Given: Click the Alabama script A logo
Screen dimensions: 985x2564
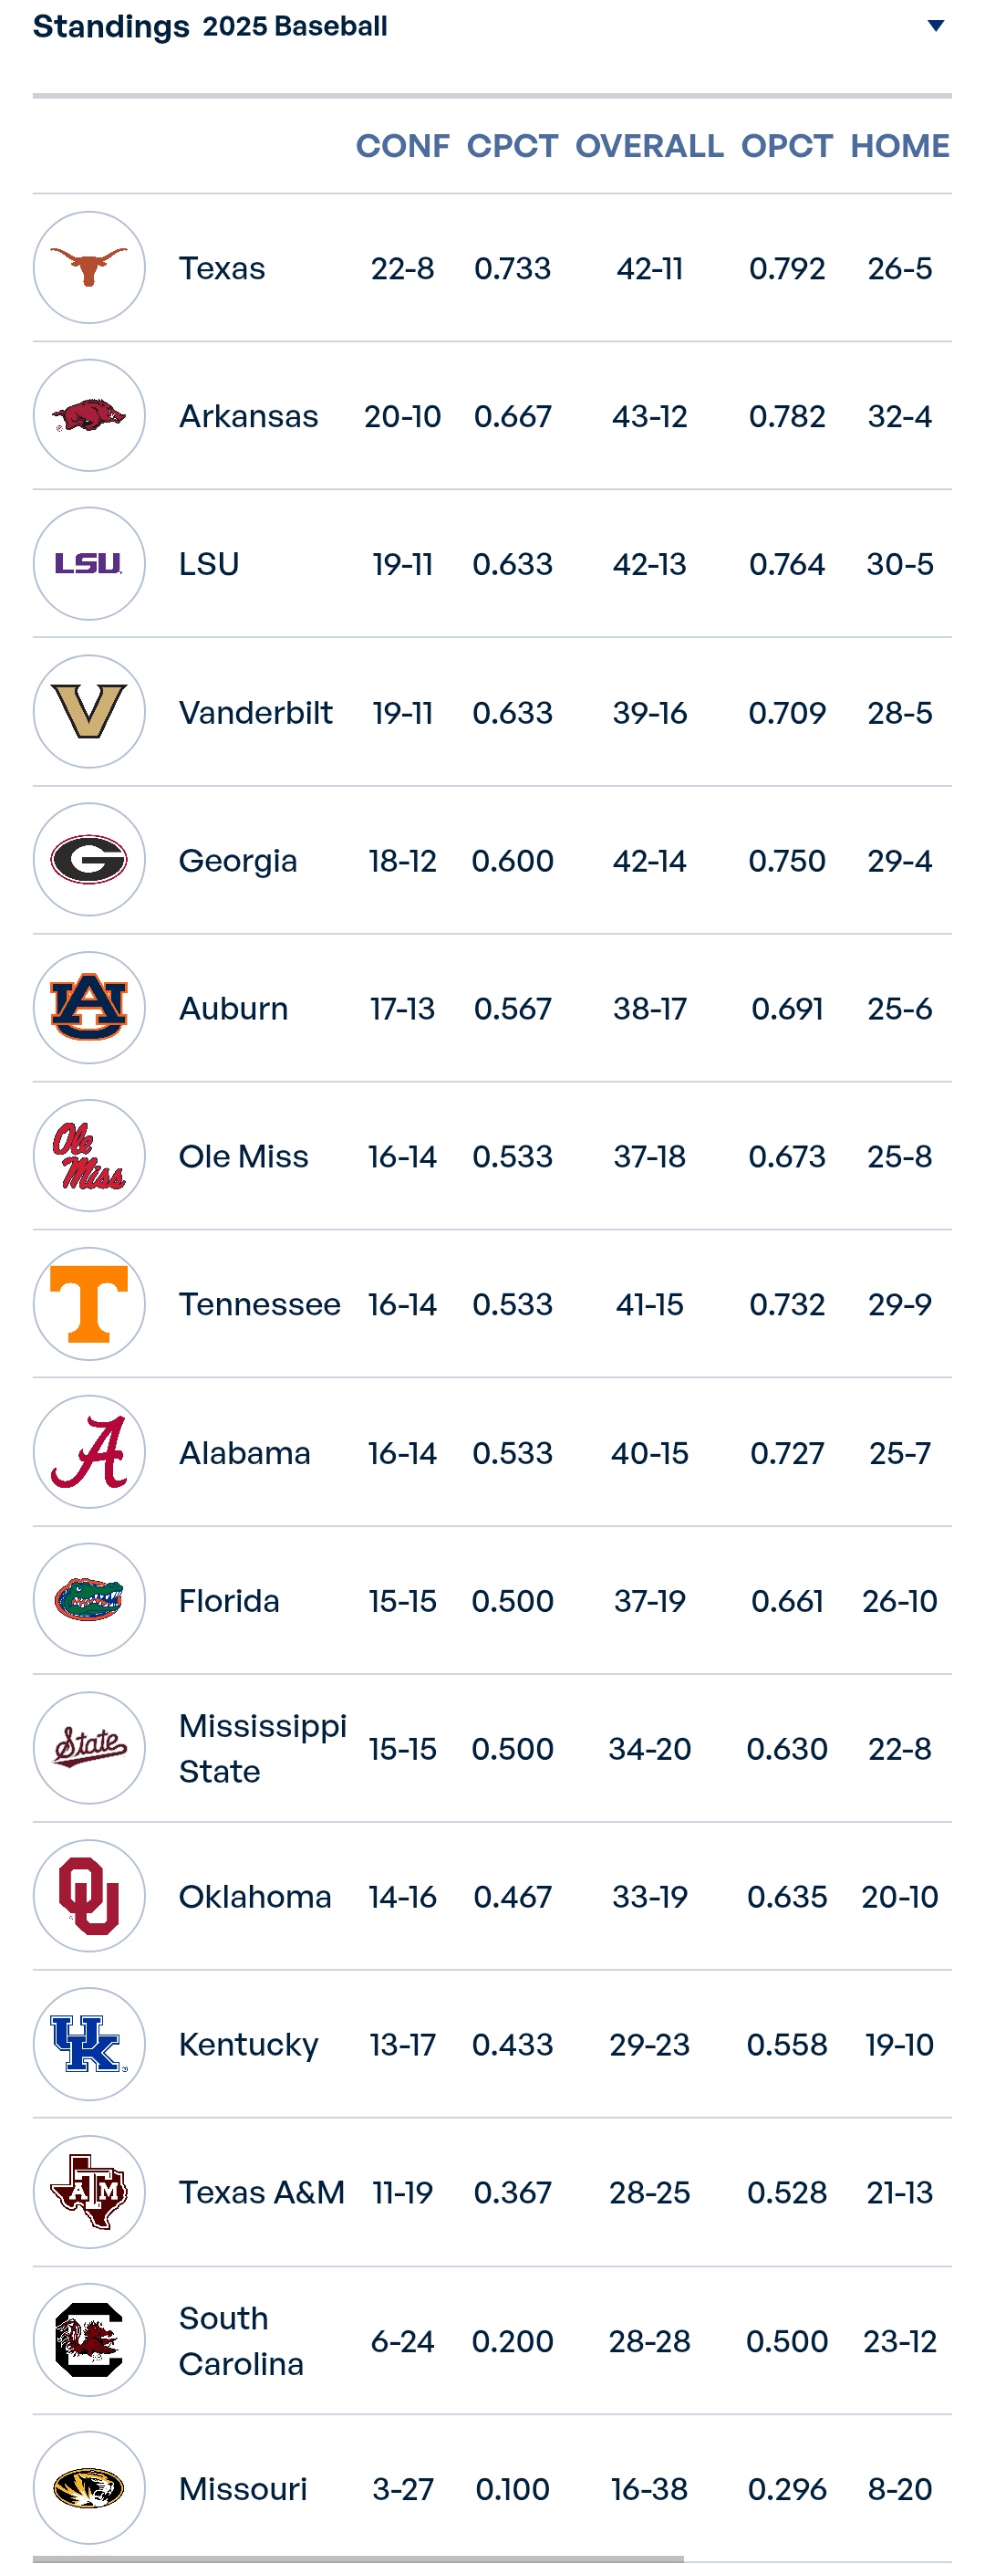Looking at the screenshot, I should pyautogui.click(x=89, y=1451).
